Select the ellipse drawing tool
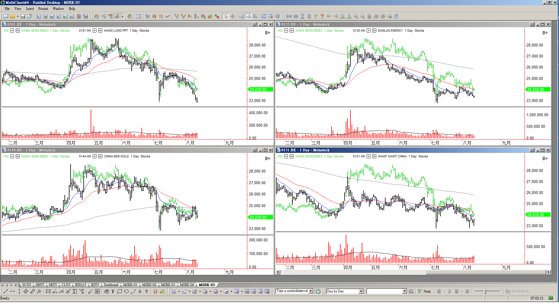Viewport: 559px width, 307px height. [x=126, y=291]
